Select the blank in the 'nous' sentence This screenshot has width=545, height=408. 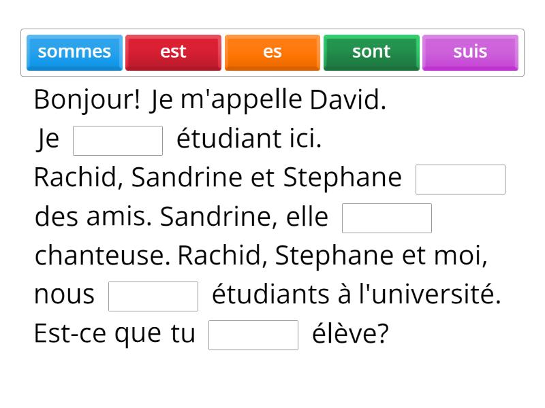point(153,294)
